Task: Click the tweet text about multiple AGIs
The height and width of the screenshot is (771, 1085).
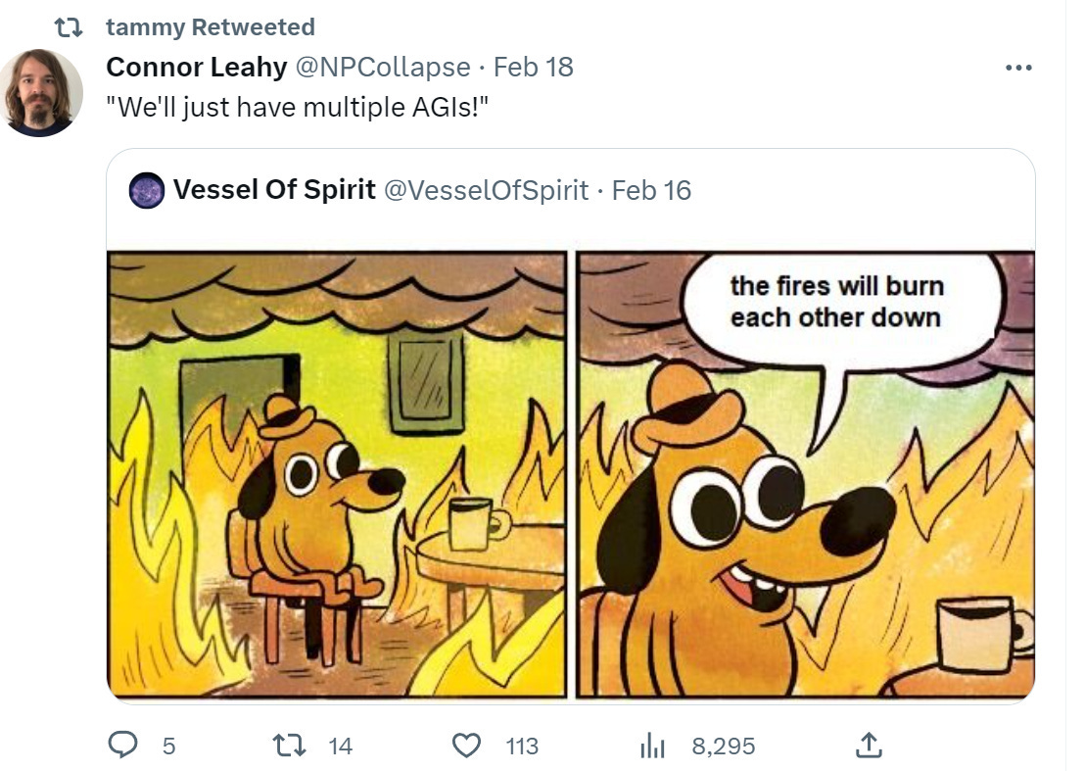Action: coord(298,108)
